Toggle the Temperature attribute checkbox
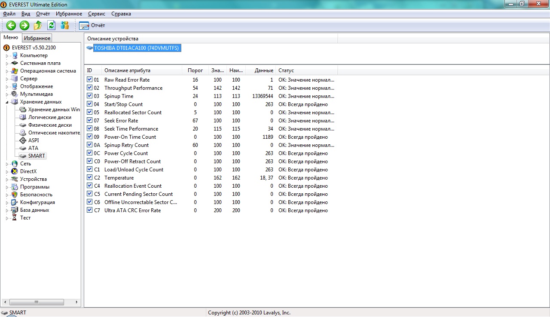550x317 pixels. (89, 177)
